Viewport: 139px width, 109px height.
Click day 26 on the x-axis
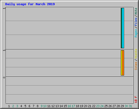[x=110, y=106]
